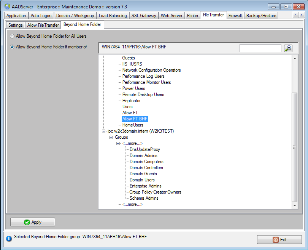Open the Backup/Restore tab
This screenshot has height=250, width=308.
[261, 16]
